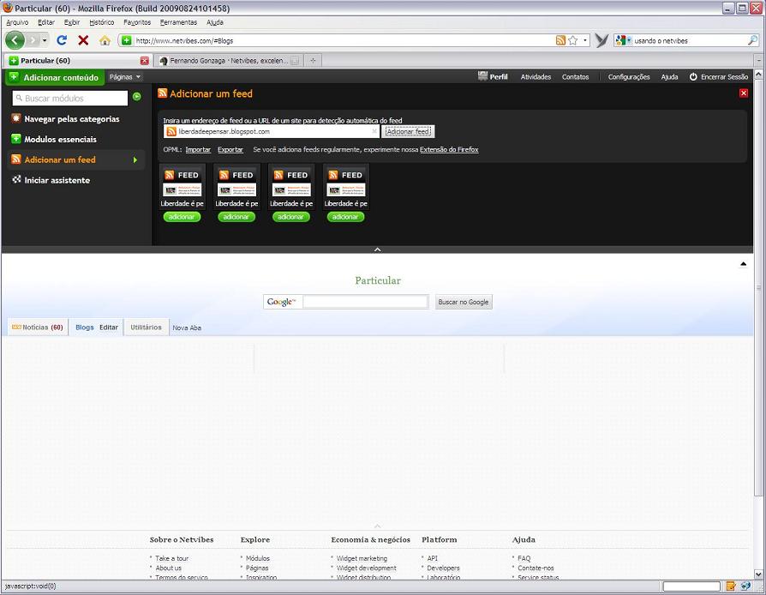
Task: Click the Encerrar Sessão power icon
Action: pos(693,77)
